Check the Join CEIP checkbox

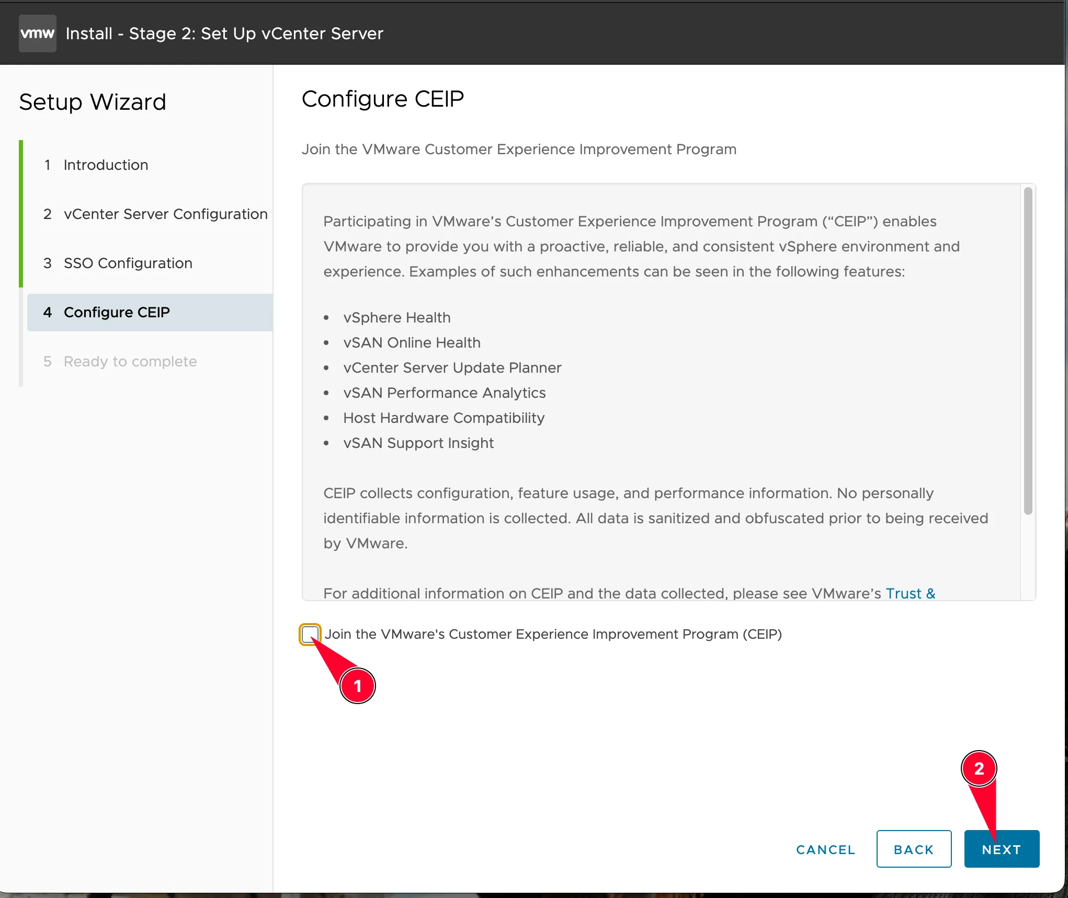click(x=310, y=634)
